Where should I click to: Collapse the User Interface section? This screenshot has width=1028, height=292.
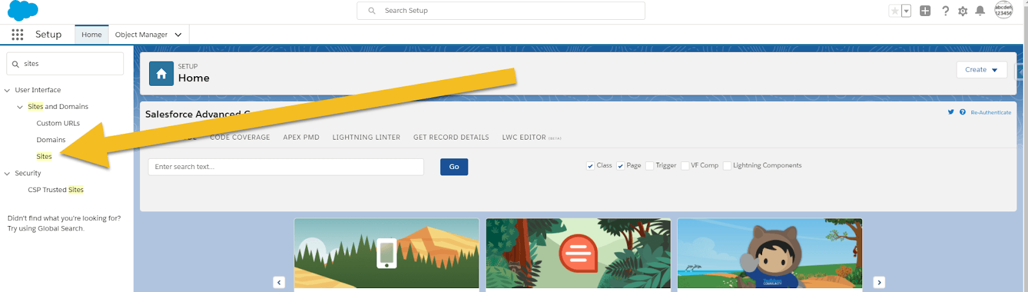pyautogui.click(x=8, y=90)
